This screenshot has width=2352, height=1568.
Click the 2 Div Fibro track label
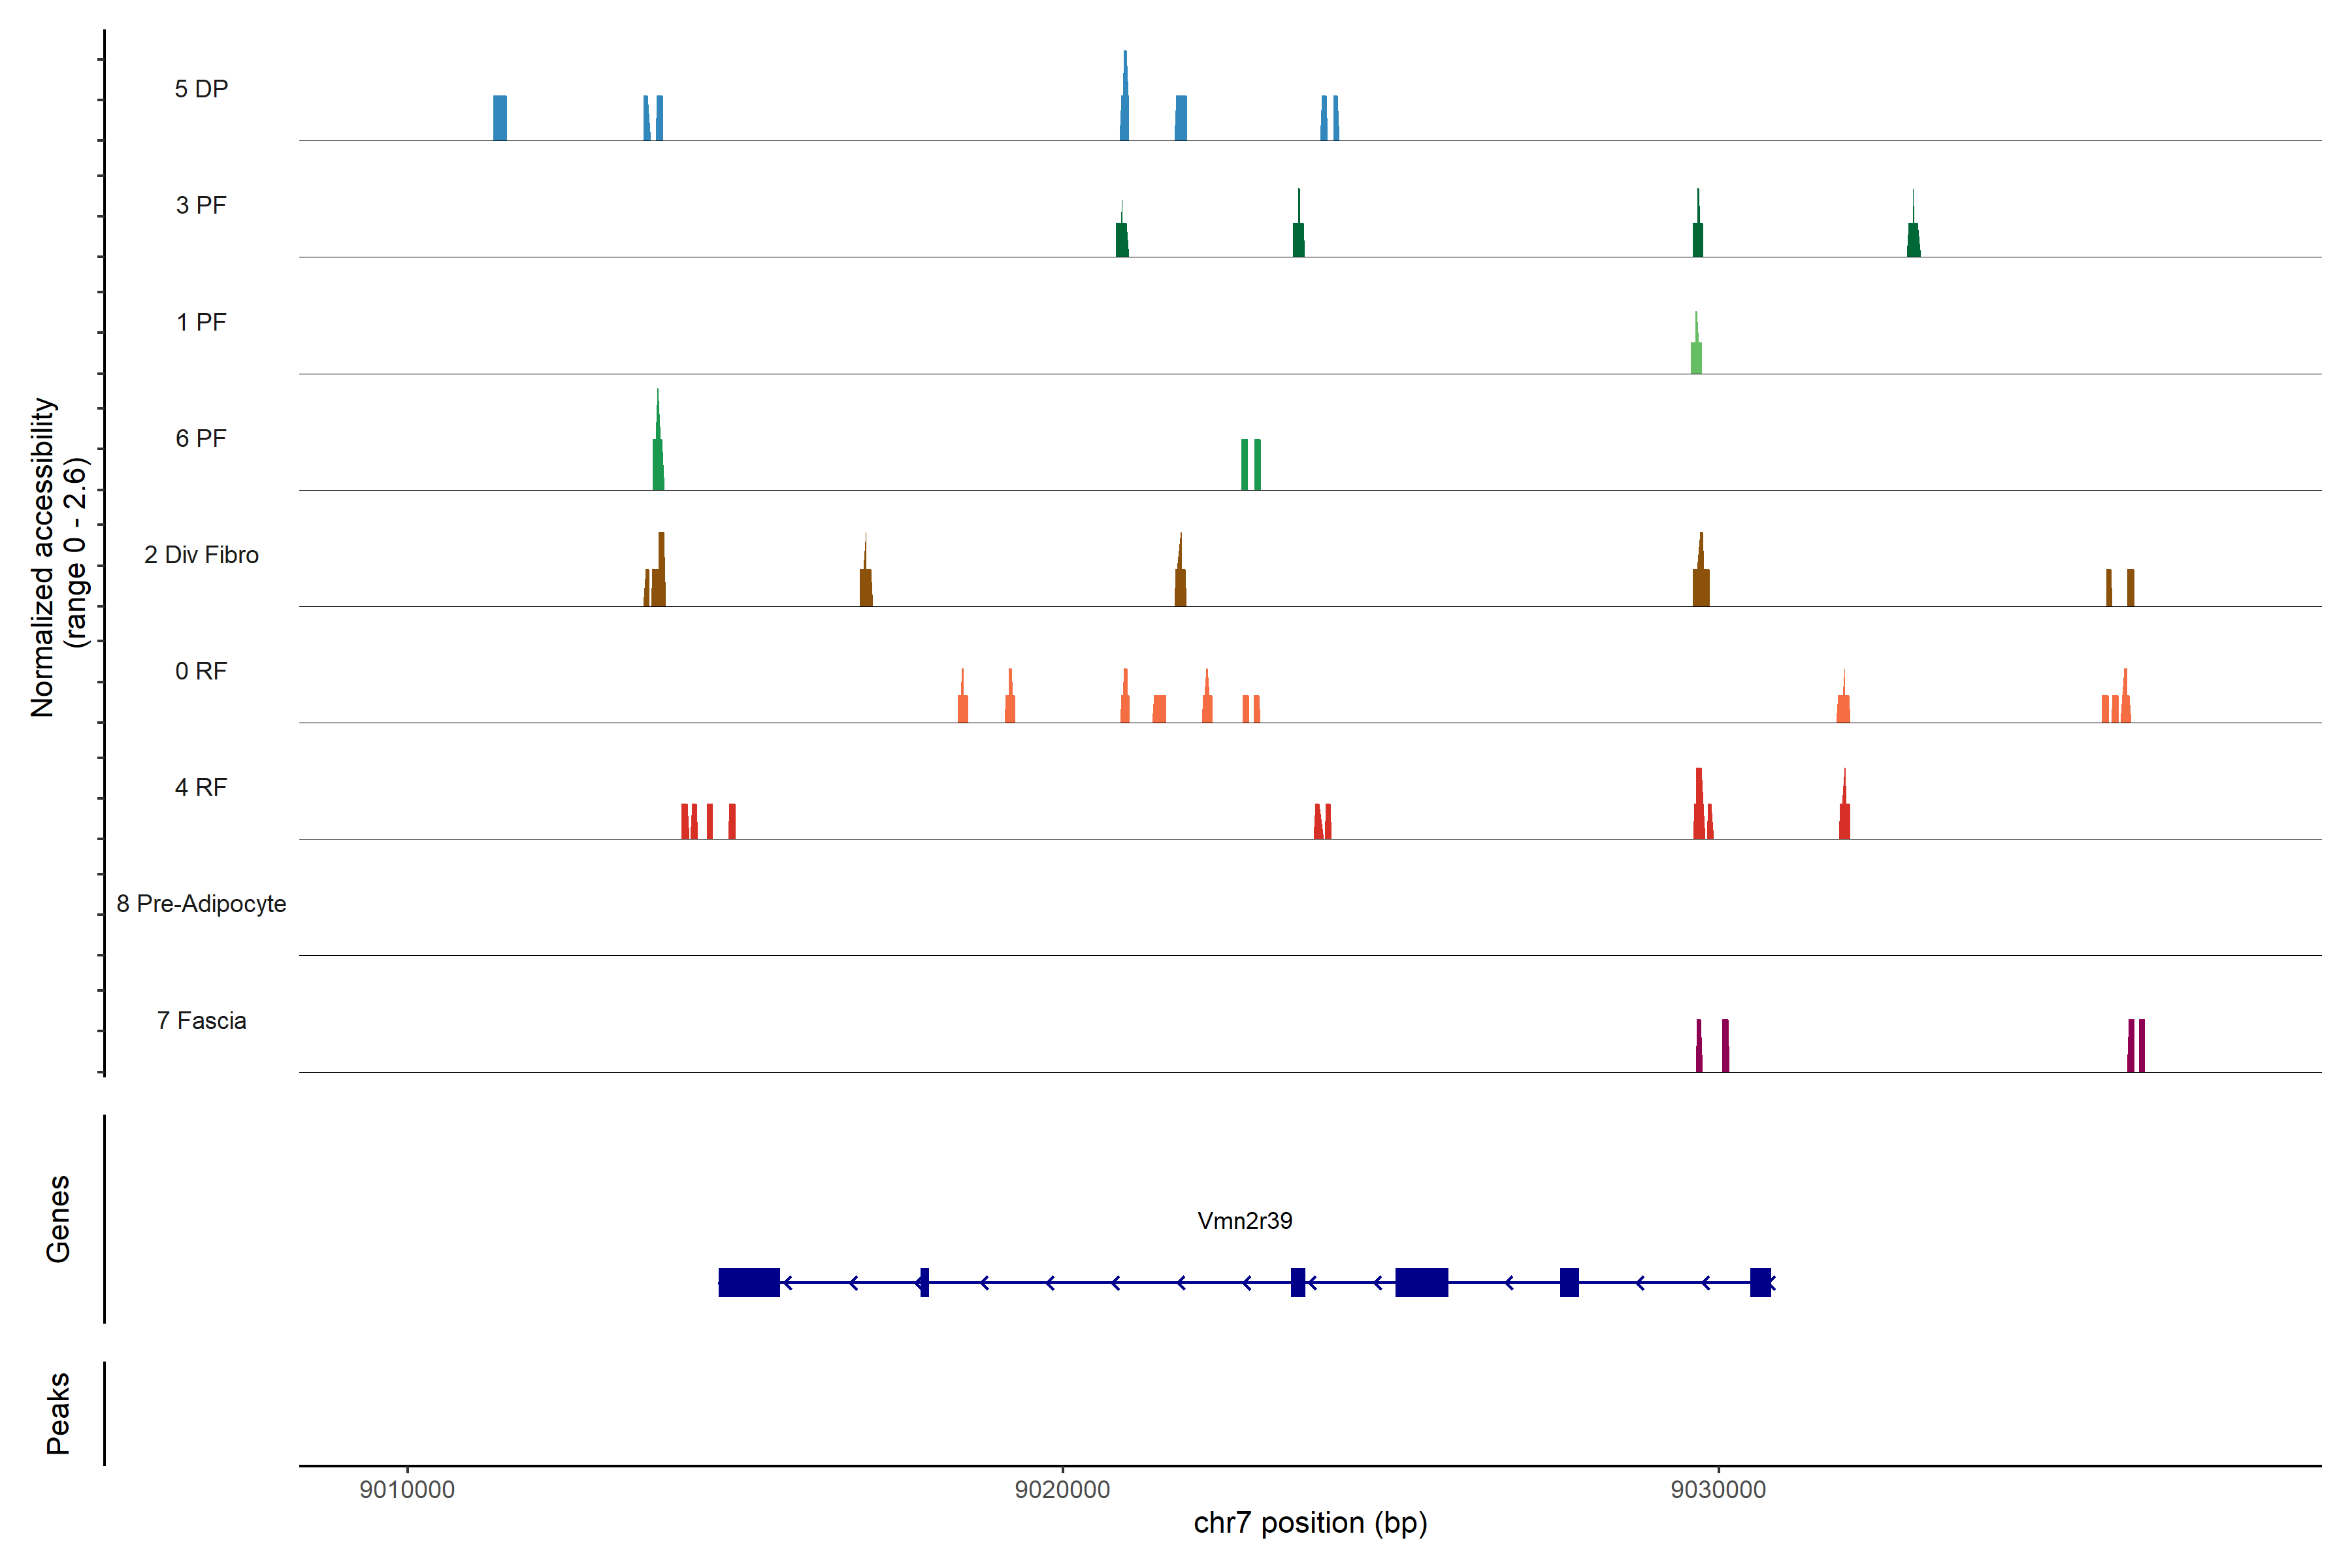pos(201,555)
